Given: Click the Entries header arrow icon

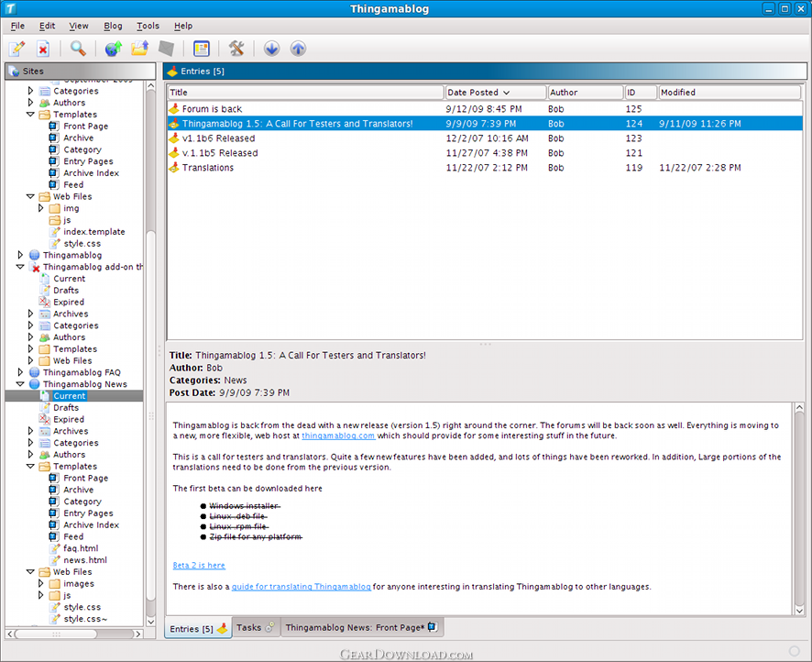Looking at the screenshot, I should click(172, 72).
